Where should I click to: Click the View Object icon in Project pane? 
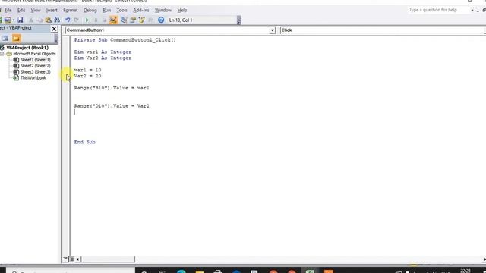pyautogui.click(x=5, y=39)
